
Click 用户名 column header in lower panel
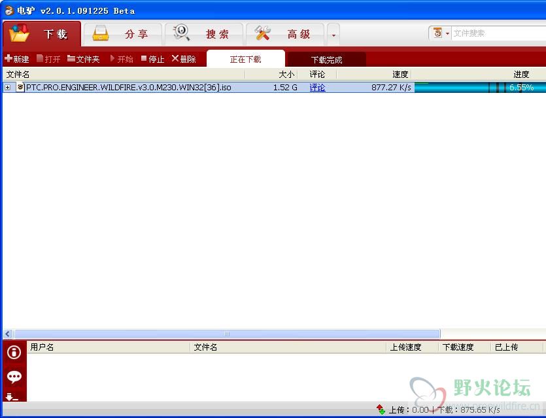pyautogui.click(x=109, y=347)
